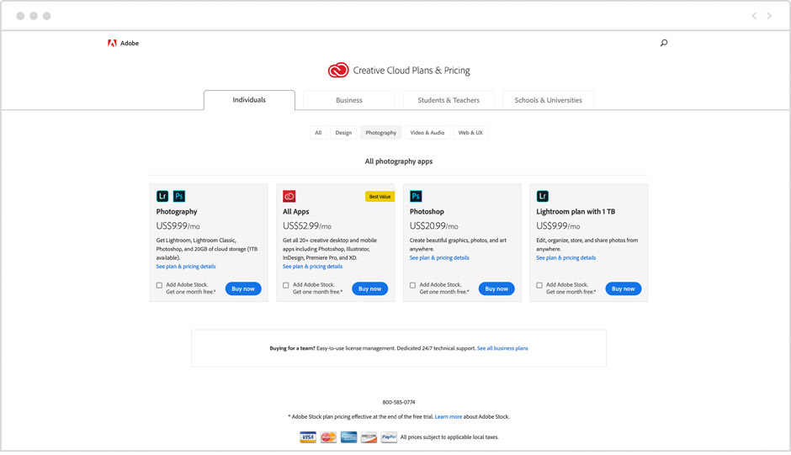The image size is (791, 455).
Task: Click the Adobe logo in the header
Action: coord(123,44)
